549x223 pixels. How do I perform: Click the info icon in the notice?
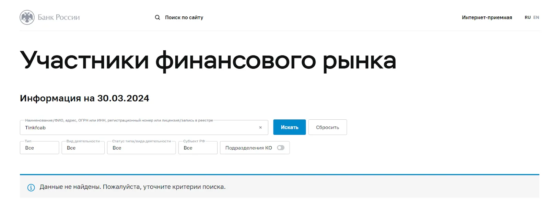(31, 187)
